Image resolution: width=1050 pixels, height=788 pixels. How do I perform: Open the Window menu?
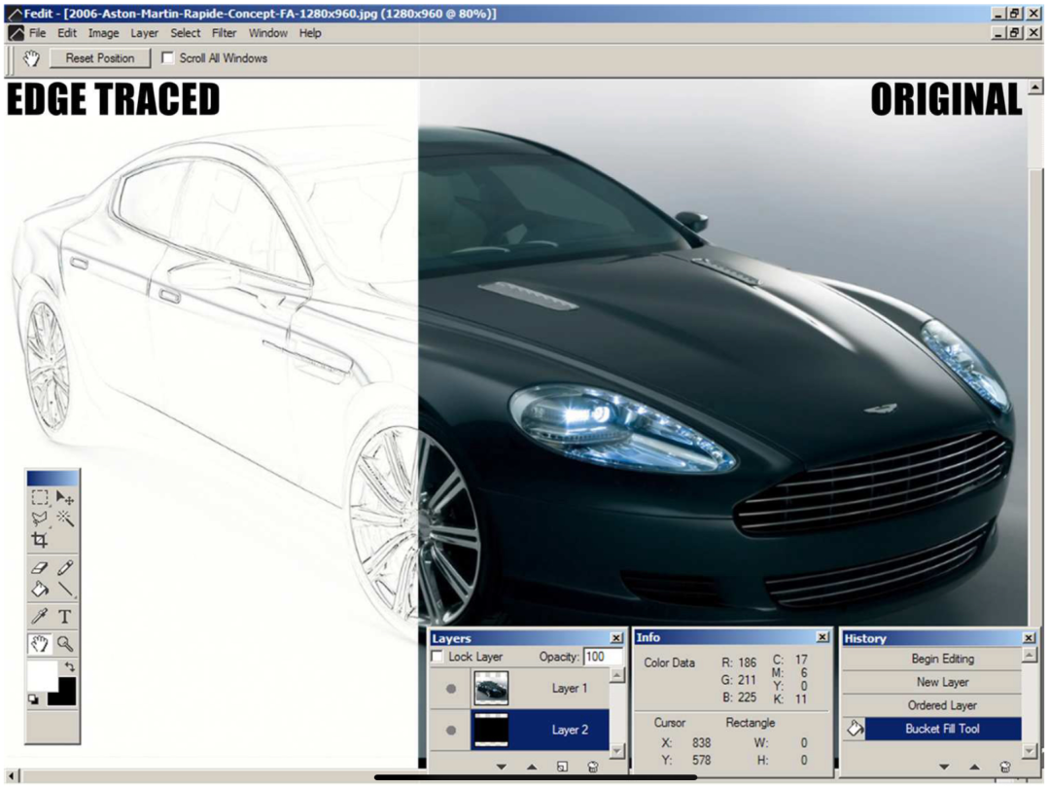(268, 33)
